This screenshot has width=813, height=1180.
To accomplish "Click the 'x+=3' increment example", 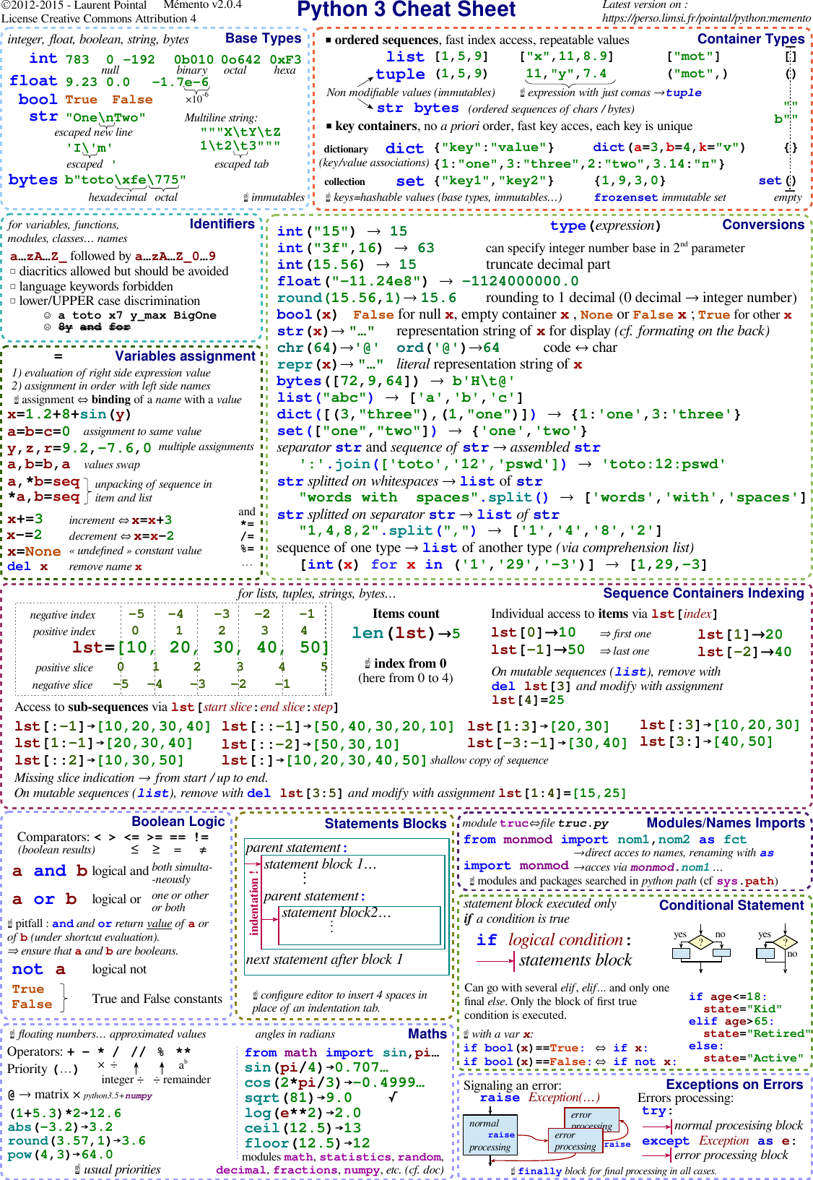I will (25, 520).
